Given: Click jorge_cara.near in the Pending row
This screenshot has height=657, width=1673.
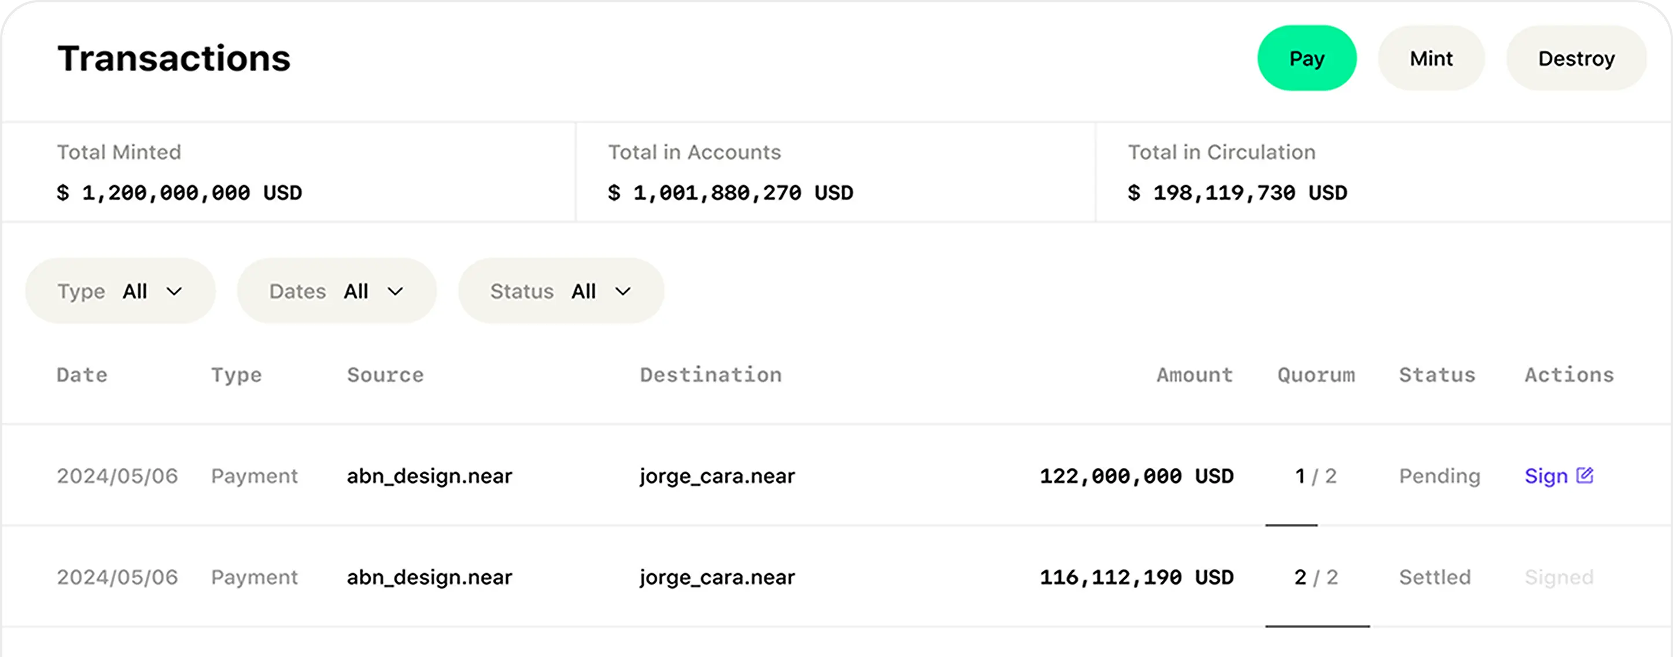Looking at the screenshot, I should click(717, 477).
